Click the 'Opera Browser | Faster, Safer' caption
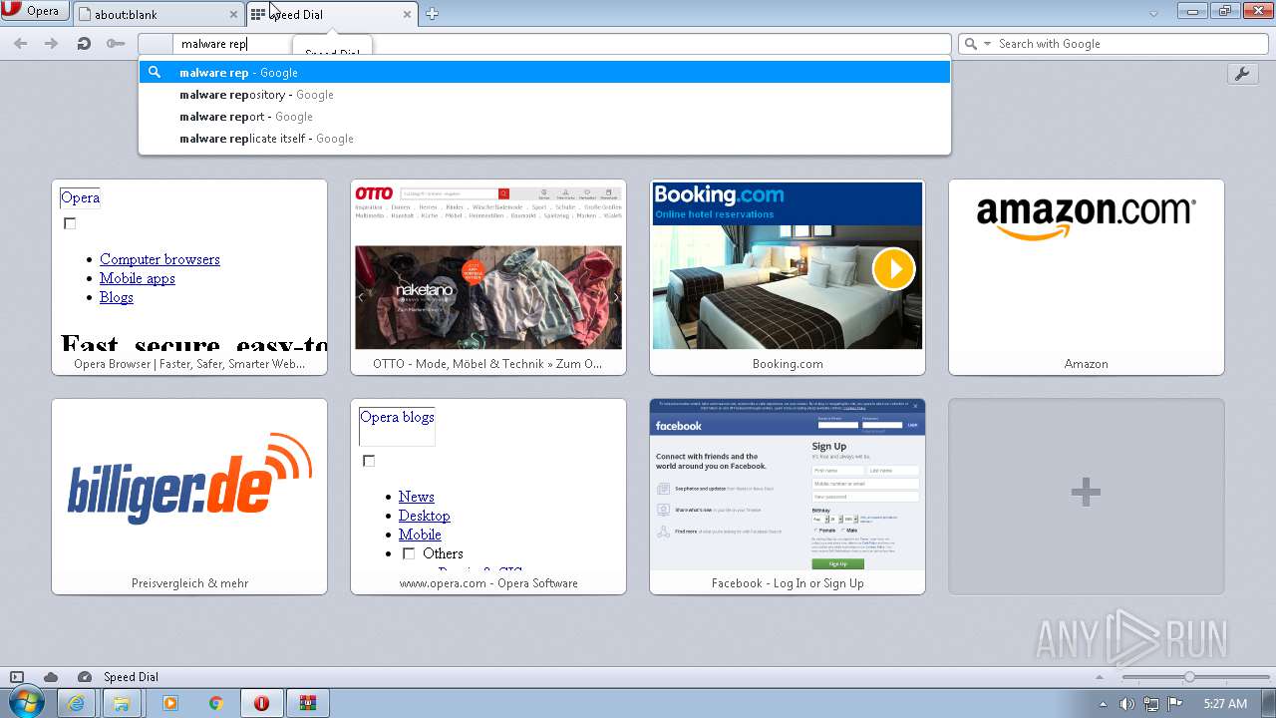This screenshot has width=1276, height=718. coord(189,364)
